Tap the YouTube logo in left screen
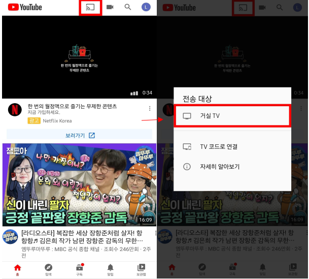309x279 pixels. (25, 8)
